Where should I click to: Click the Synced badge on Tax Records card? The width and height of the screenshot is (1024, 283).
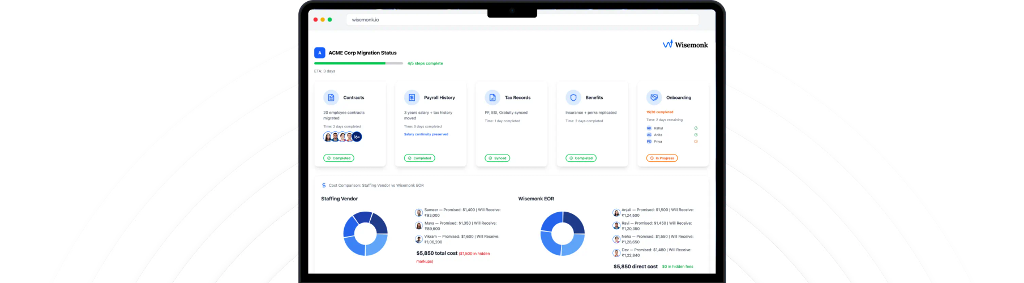498,158
